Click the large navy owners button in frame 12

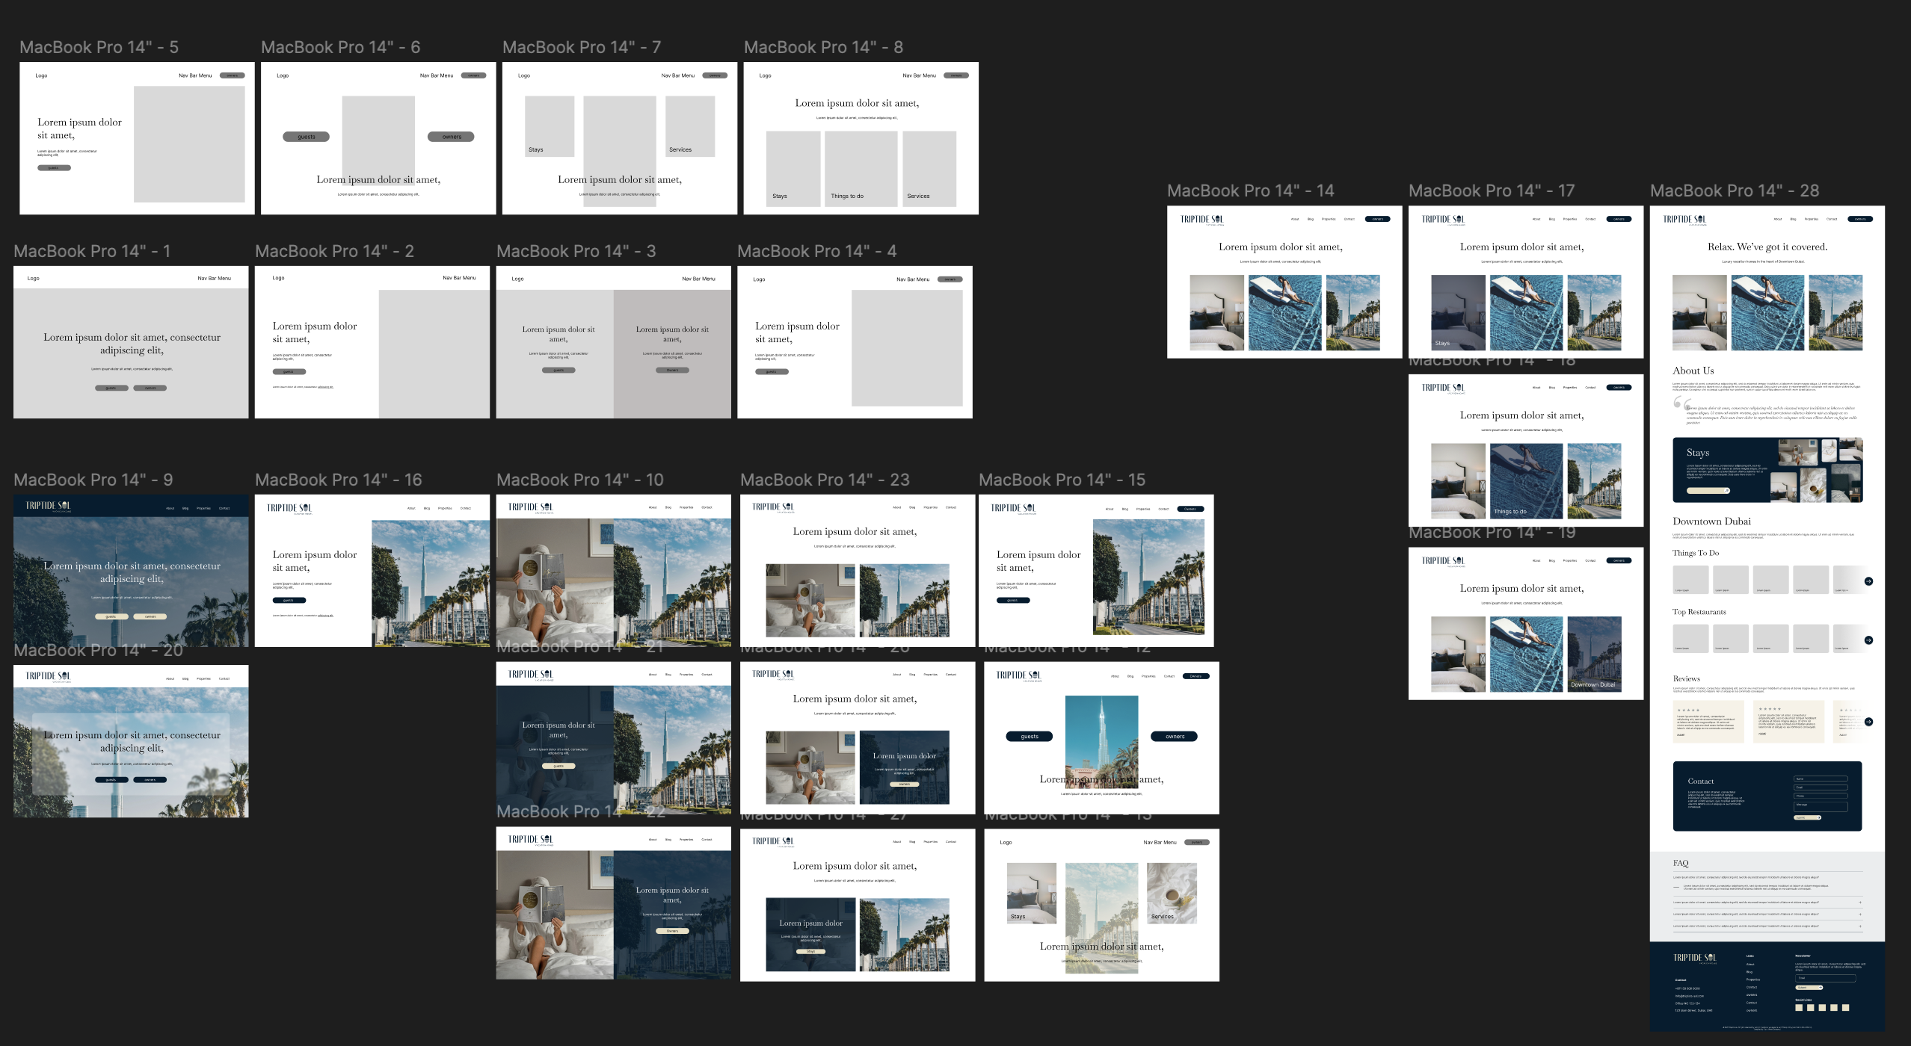(1175, 737)
